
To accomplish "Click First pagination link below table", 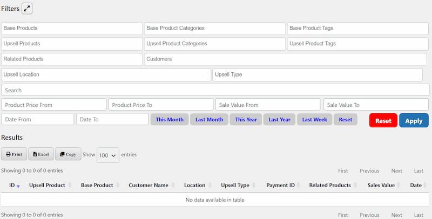I will point(343,215).
